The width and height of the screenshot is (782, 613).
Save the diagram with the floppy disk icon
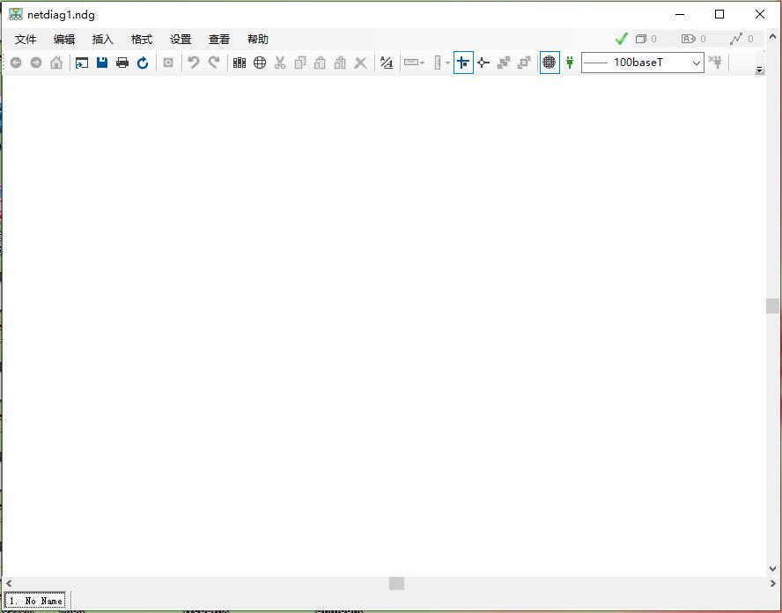(102, 63)
